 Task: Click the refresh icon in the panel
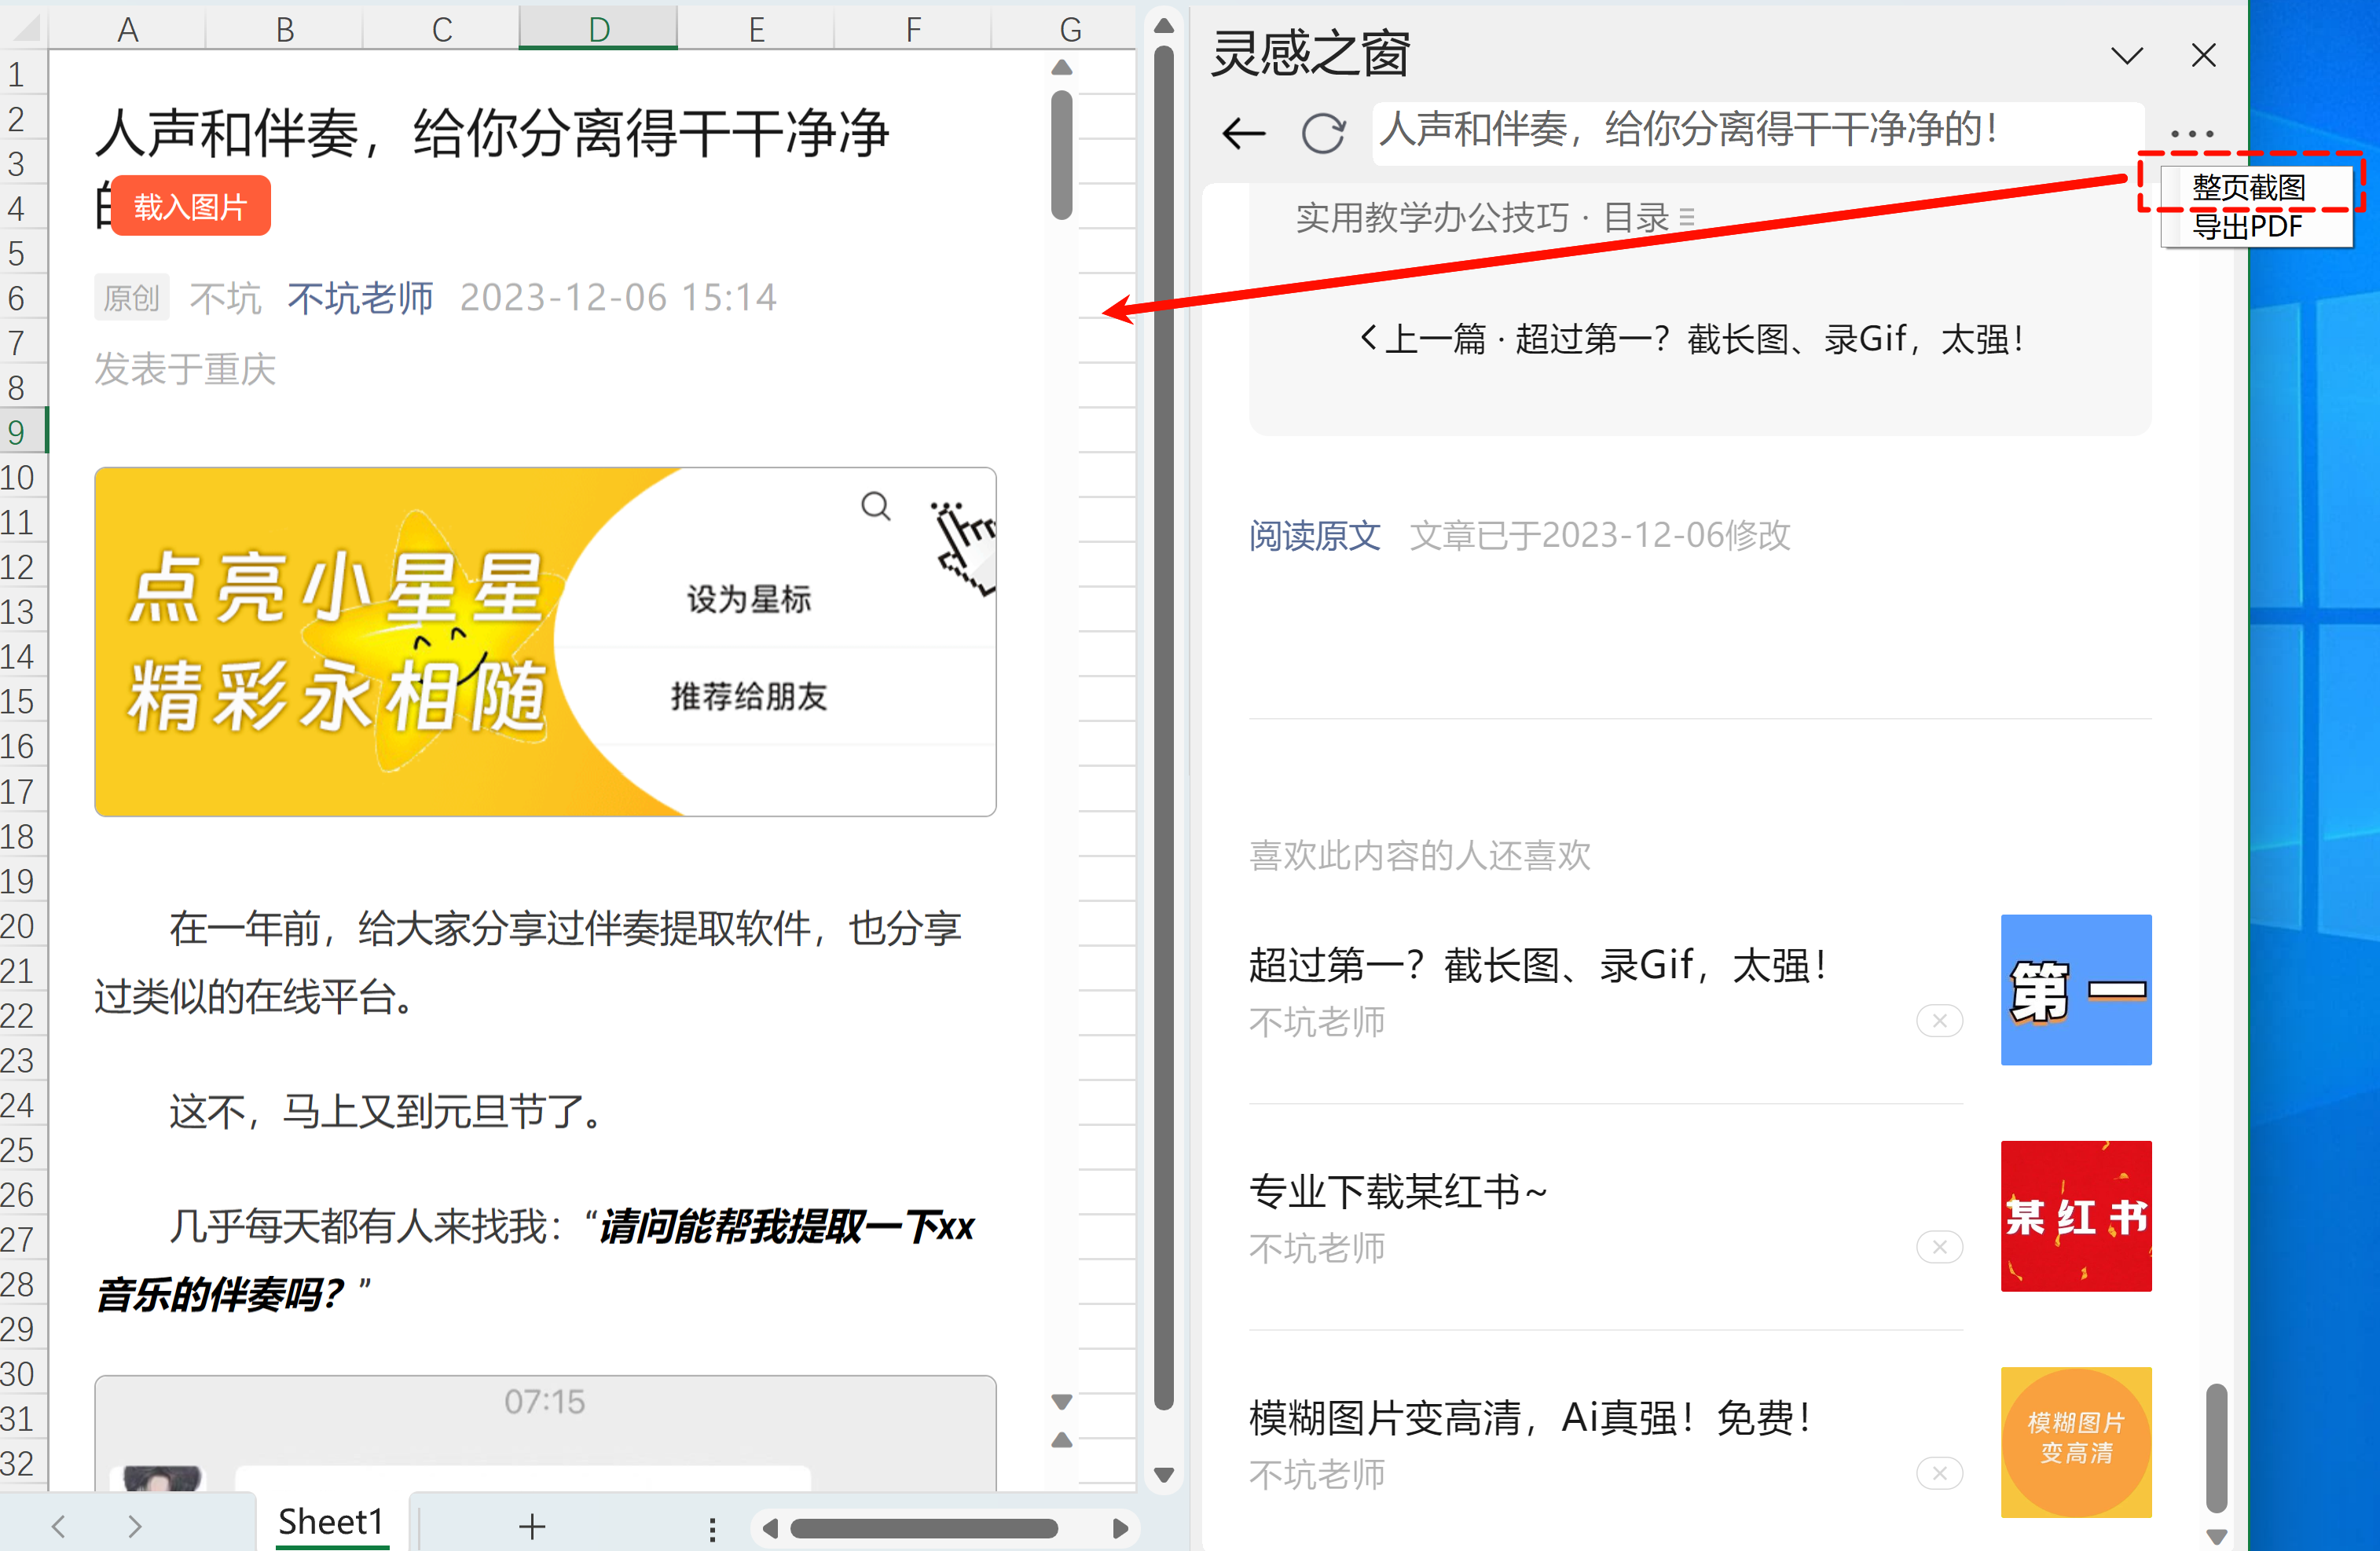click(x=1323, y=133)
